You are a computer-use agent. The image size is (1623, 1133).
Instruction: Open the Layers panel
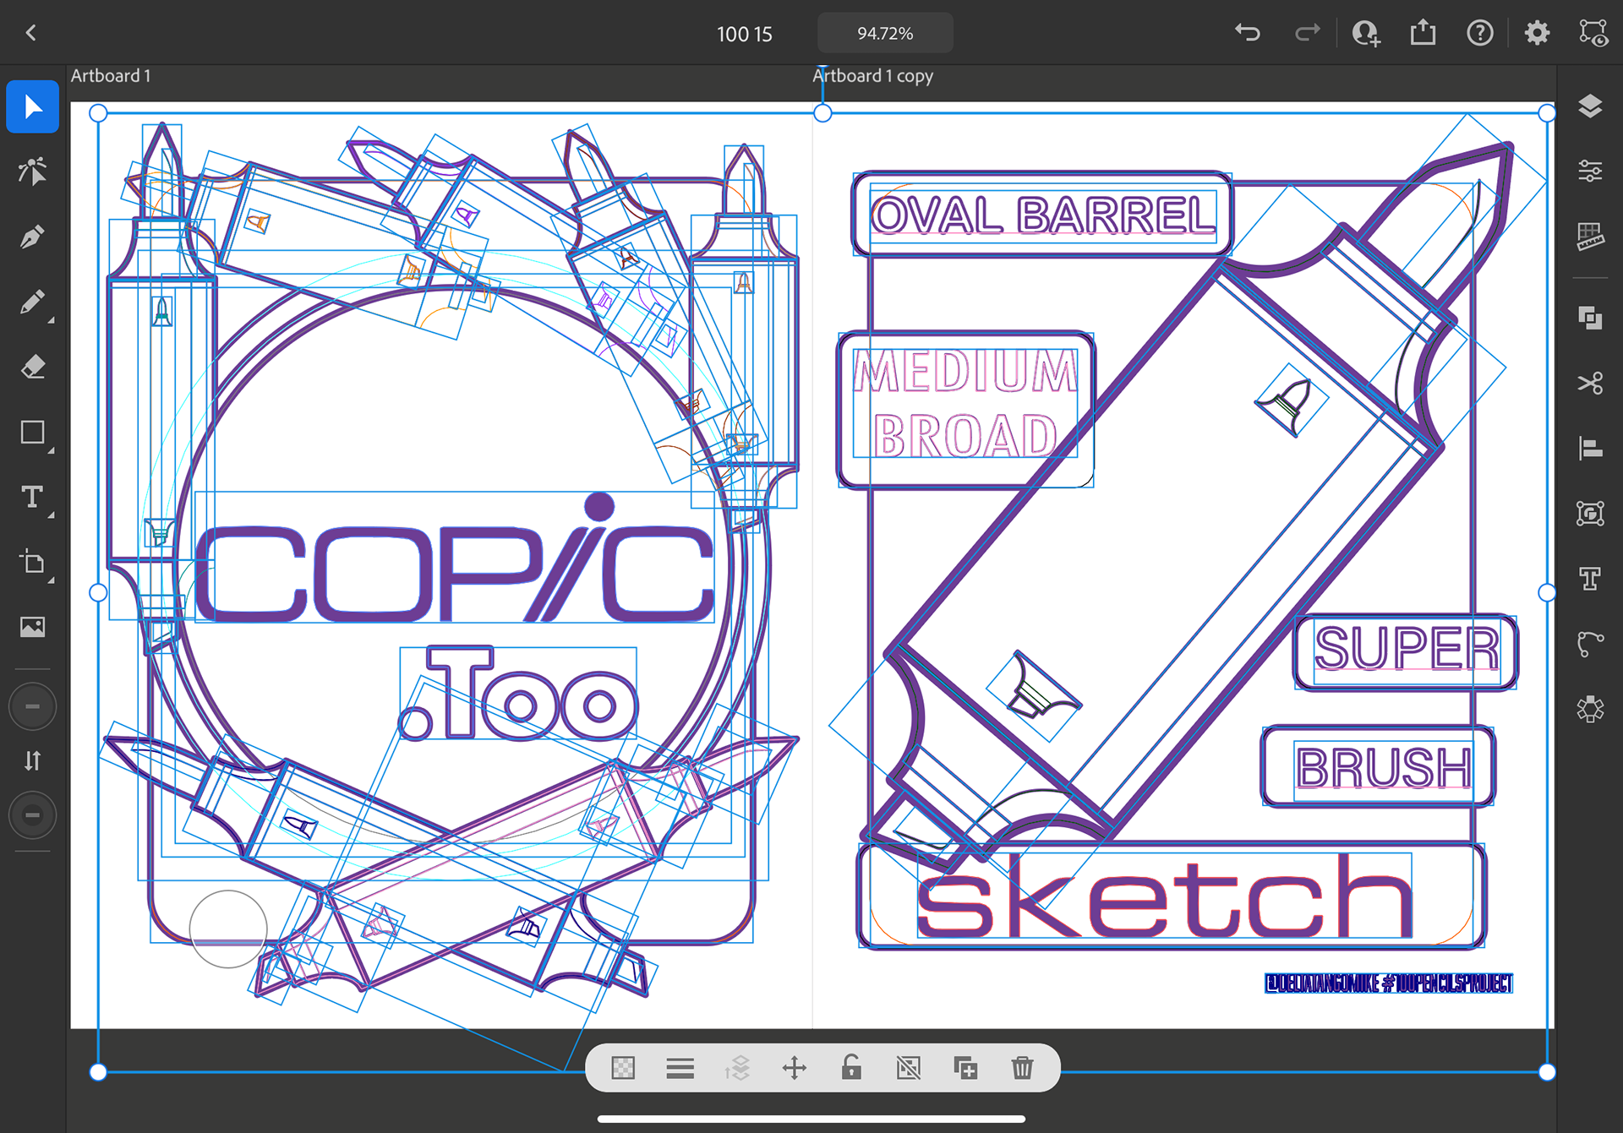click(1590, 106)
